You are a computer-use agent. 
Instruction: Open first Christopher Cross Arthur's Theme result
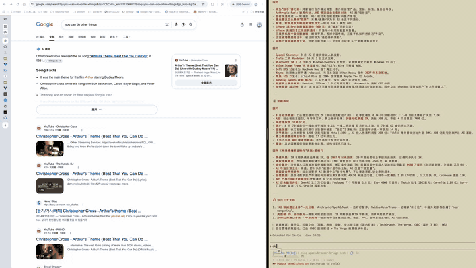92,137
